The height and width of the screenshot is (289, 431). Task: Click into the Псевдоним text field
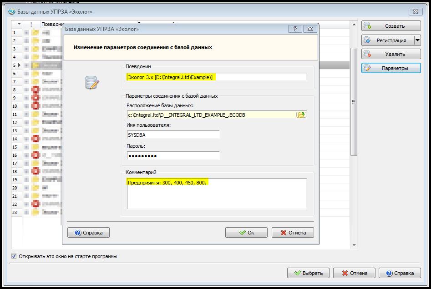point(216,77)
